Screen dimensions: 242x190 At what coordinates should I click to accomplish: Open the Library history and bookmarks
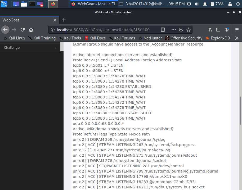210,30
